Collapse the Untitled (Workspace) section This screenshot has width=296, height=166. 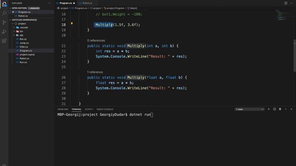(10, 20)
